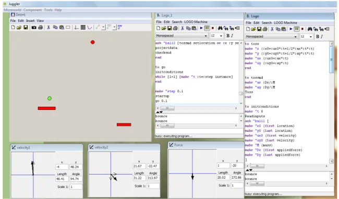339x199 pixels.
Task: Click the camera snapshot icon in the canvas toolbar
Action: [34, 28]
